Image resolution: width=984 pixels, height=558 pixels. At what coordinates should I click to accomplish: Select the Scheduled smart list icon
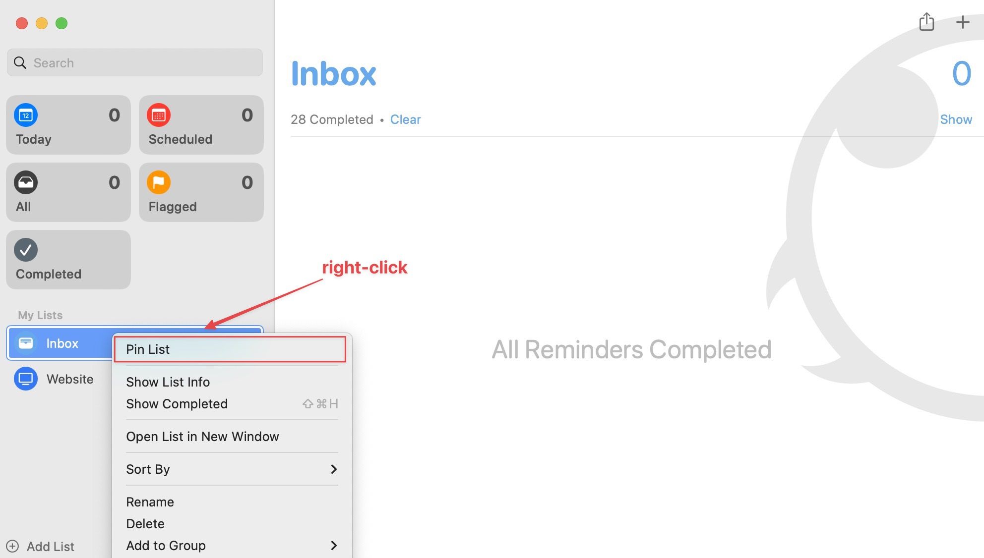coord(158,114)
